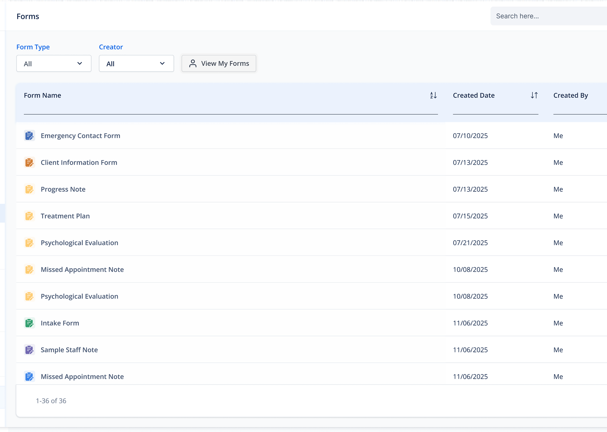Click the 1-36 of 36 pagination text

point(51,401)
